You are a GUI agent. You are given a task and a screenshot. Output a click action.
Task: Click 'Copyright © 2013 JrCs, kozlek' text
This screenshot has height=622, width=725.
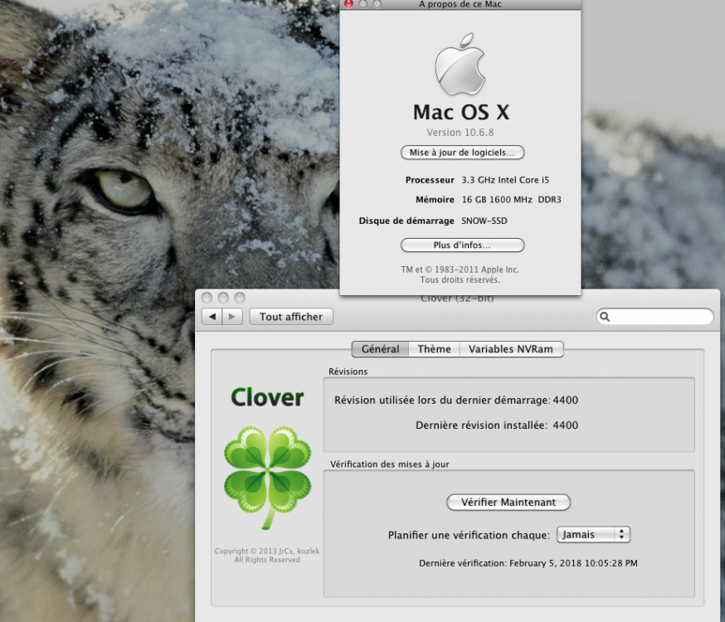click(267, 551)
